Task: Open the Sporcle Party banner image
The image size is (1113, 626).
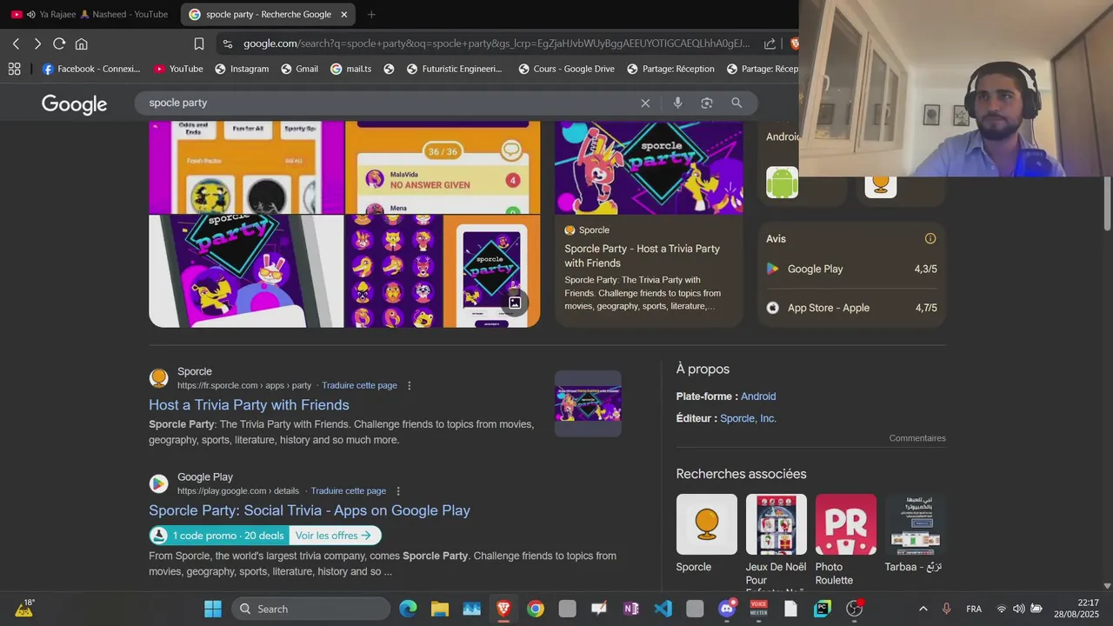Action: point(649,168)
